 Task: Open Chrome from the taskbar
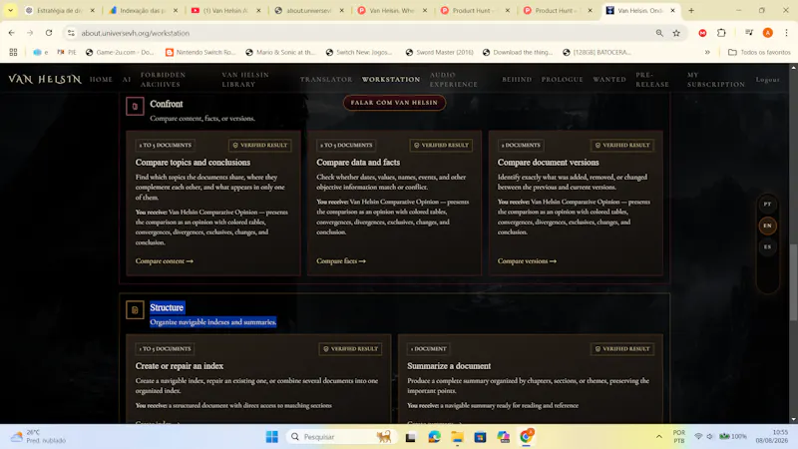point(527,437)
